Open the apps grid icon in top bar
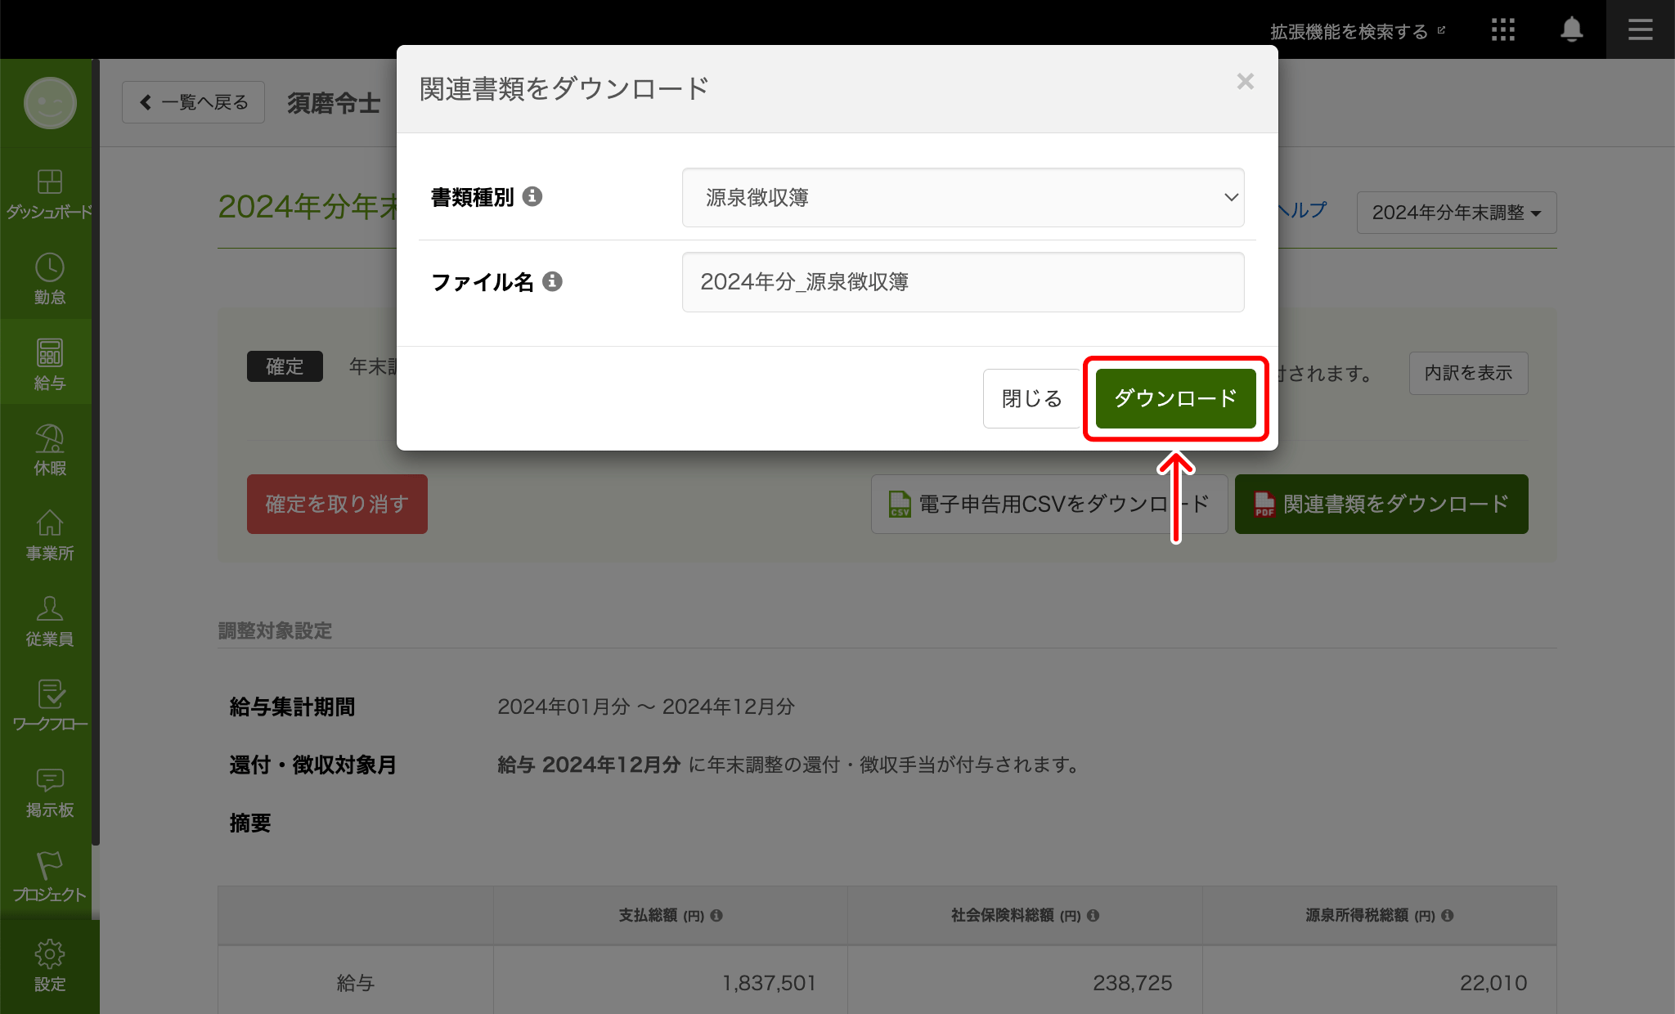This screenshot has width=1675, height=1014. click(1502, 30)
